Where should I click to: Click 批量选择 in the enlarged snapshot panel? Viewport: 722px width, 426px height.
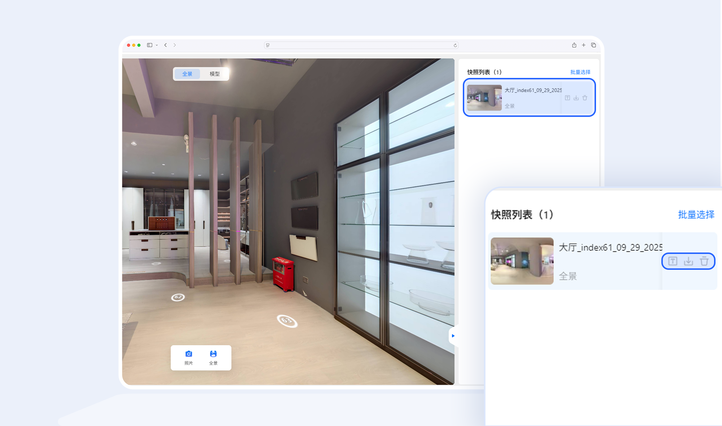click(696, 215)
